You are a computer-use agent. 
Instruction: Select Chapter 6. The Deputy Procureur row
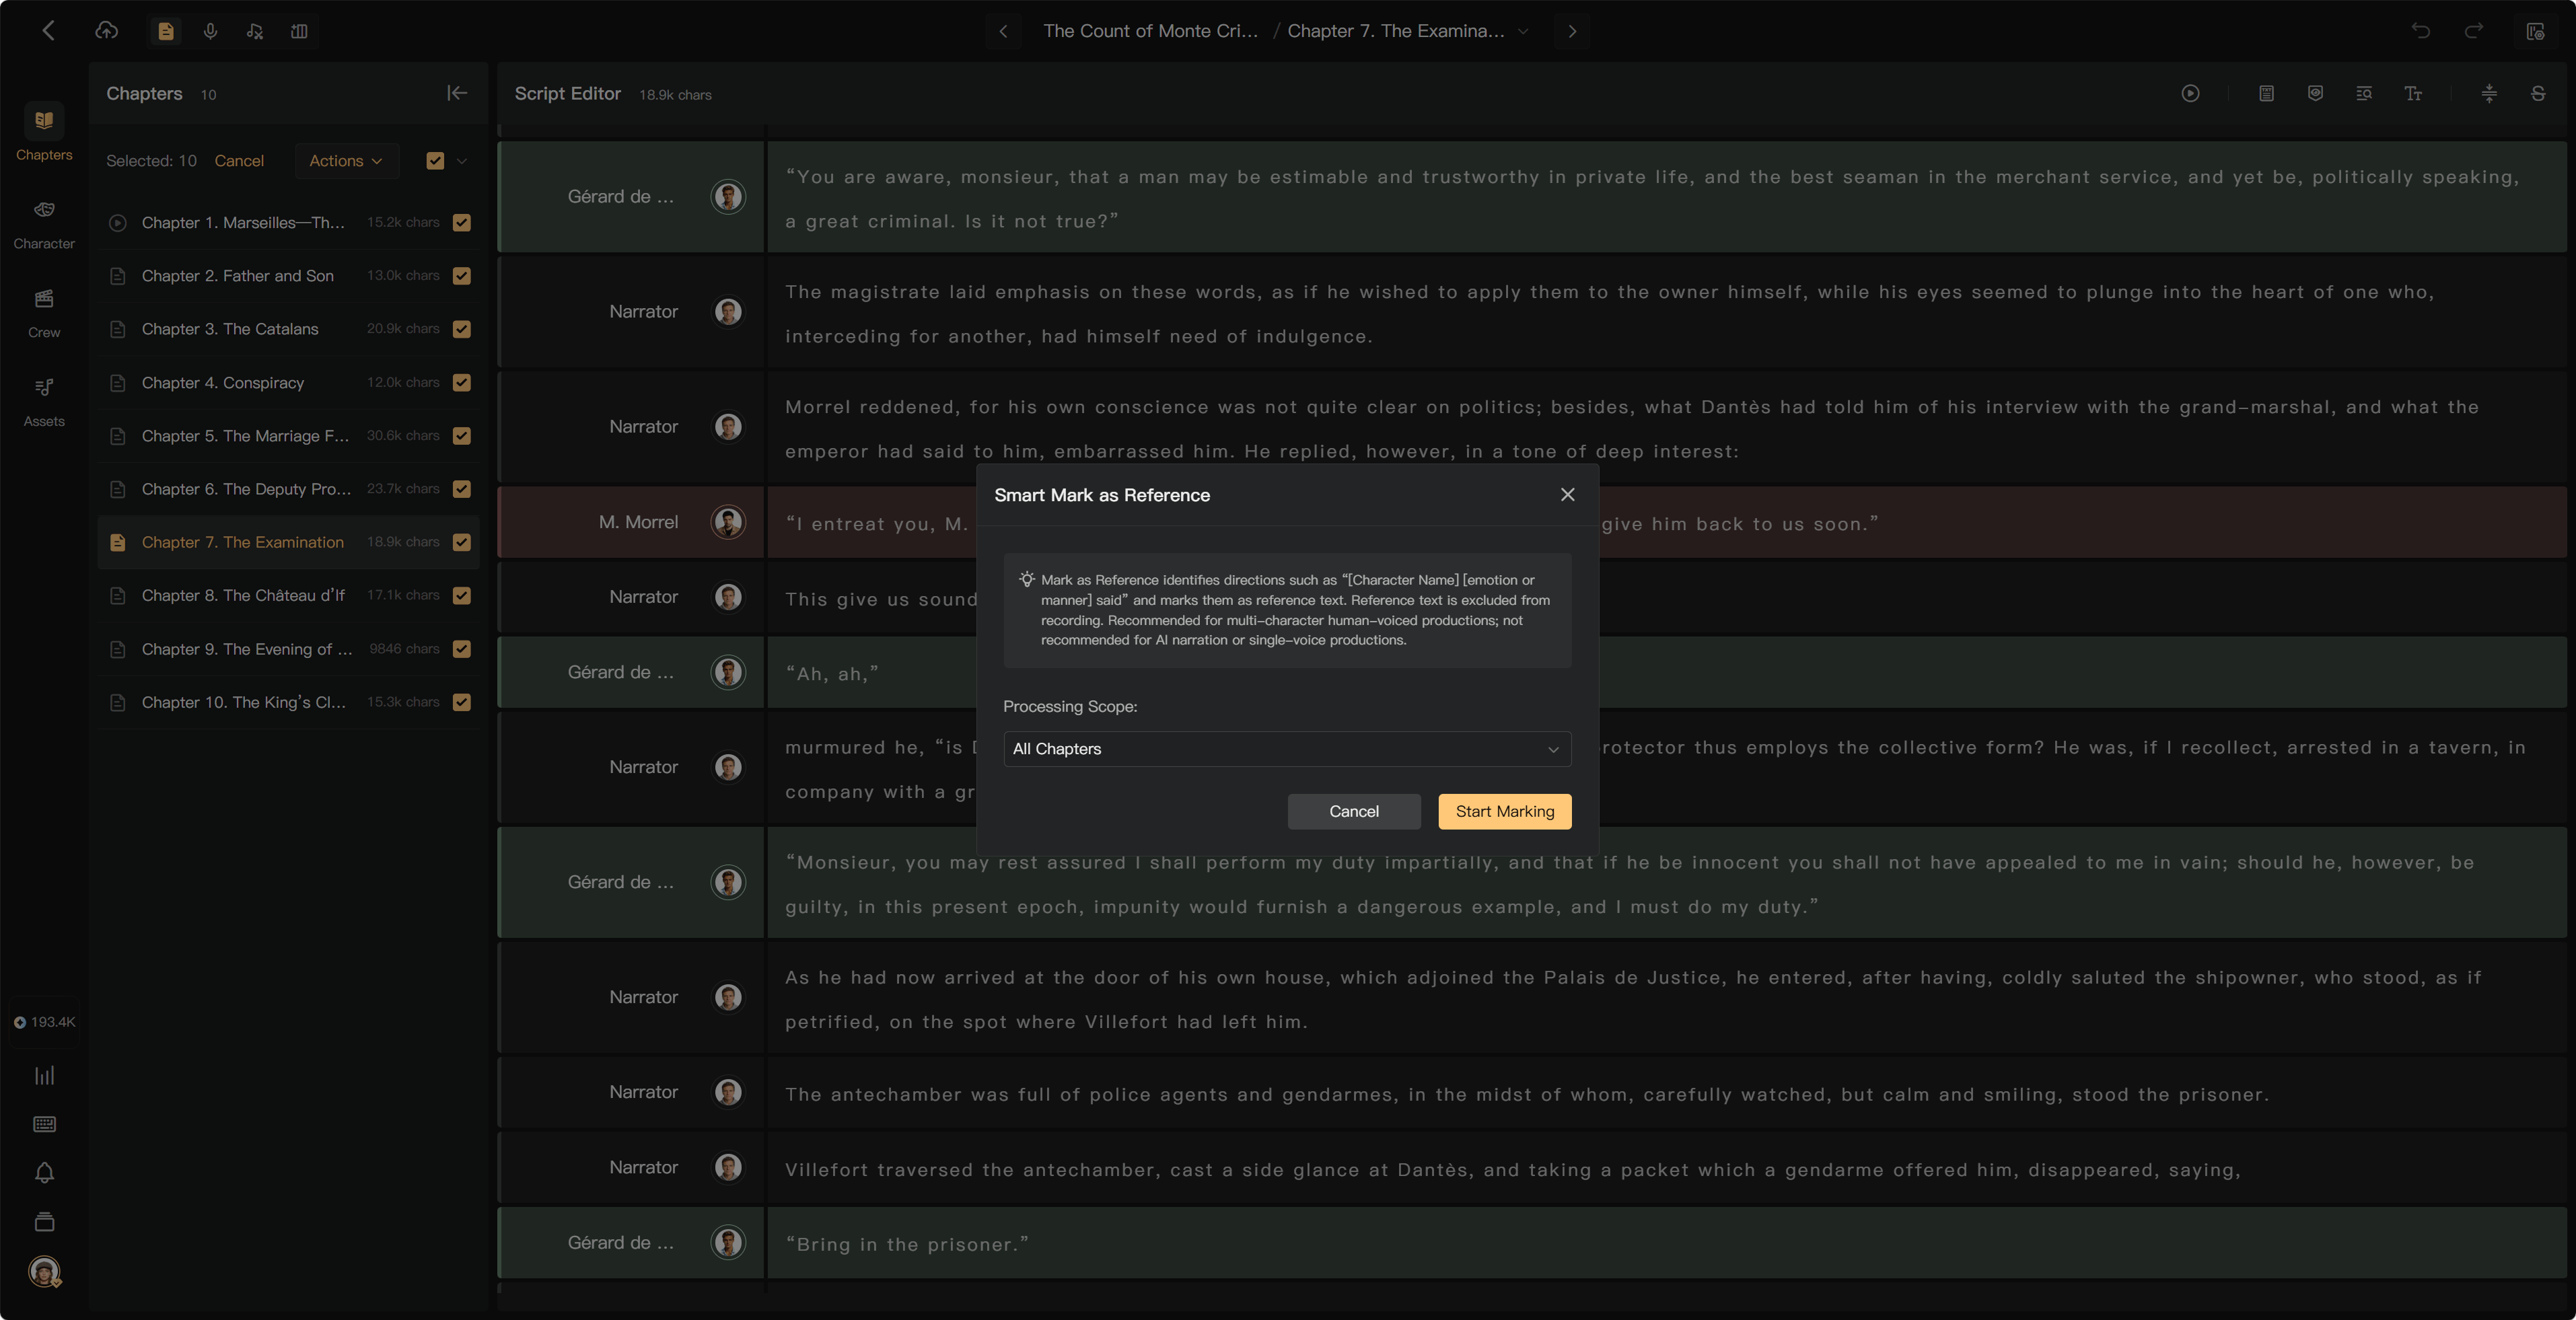(288, 489)
